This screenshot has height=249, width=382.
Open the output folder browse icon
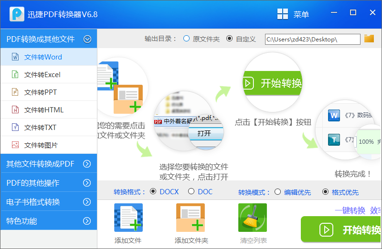point(369,39)
